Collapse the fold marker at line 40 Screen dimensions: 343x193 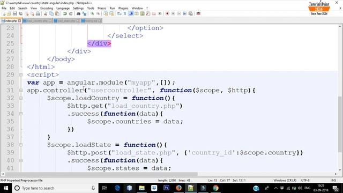pyautogui.click(x=21, y=161)
